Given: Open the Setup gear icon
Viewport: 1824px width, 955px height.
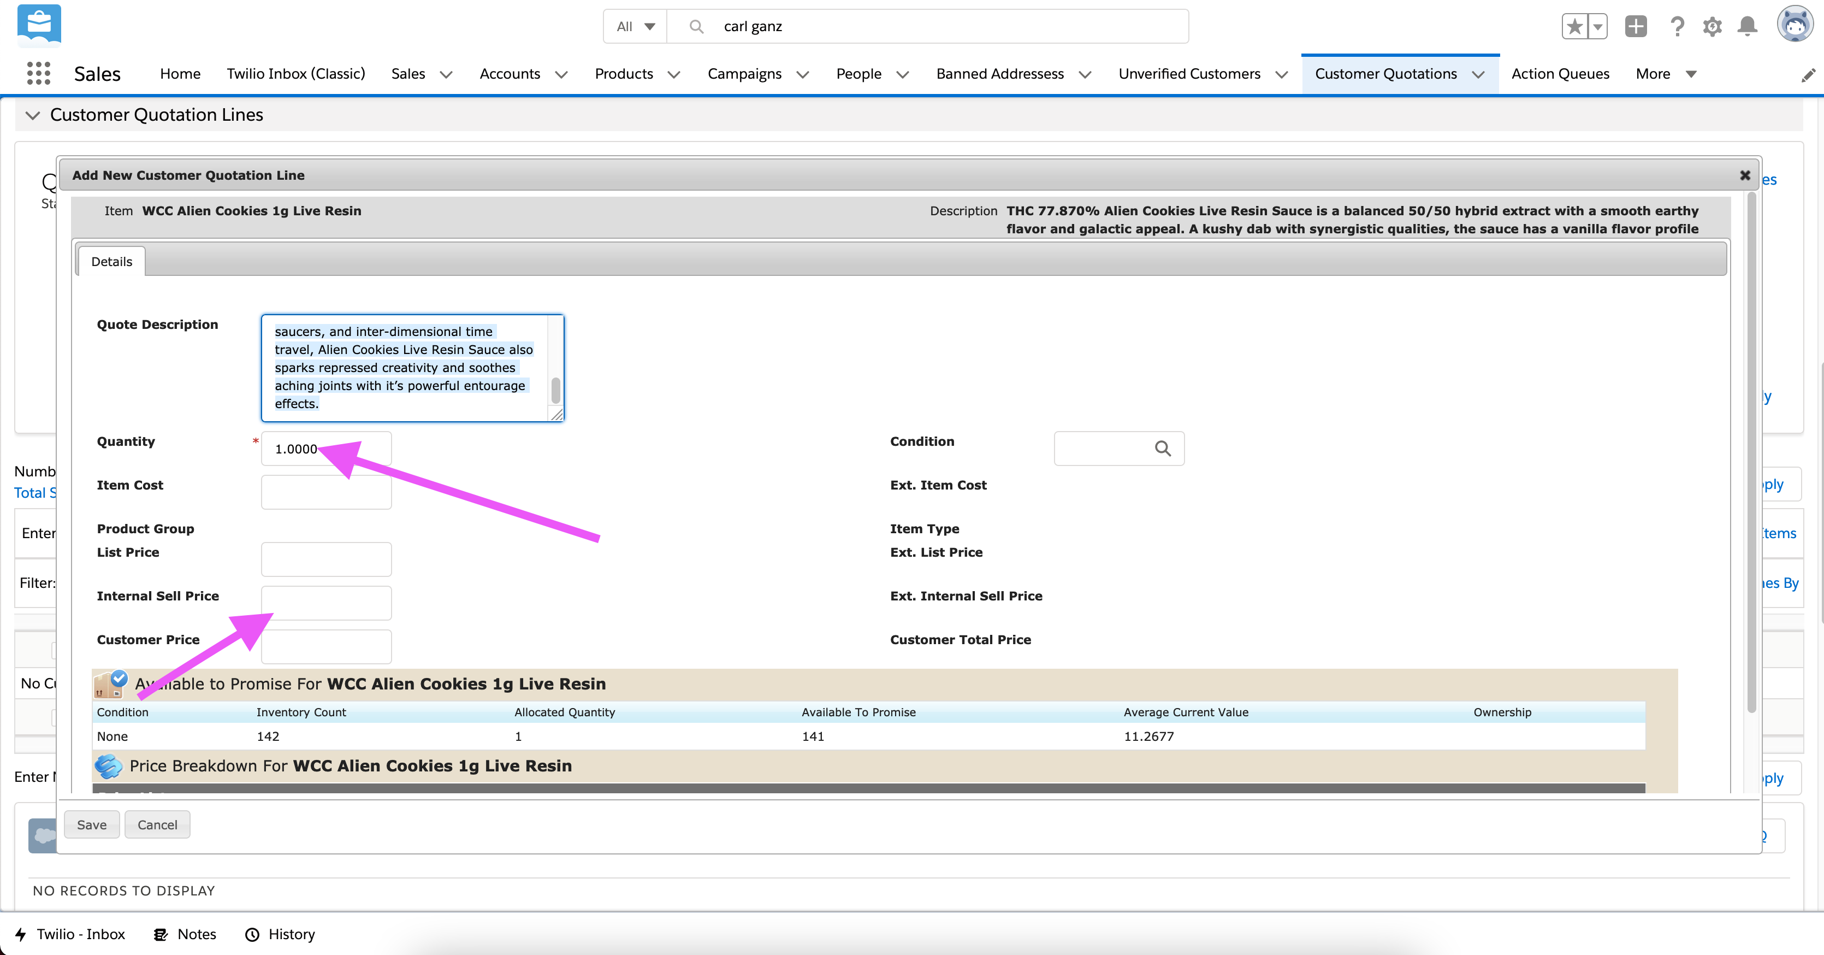Looking at the screenshot, I should [x=1712, y=27].
